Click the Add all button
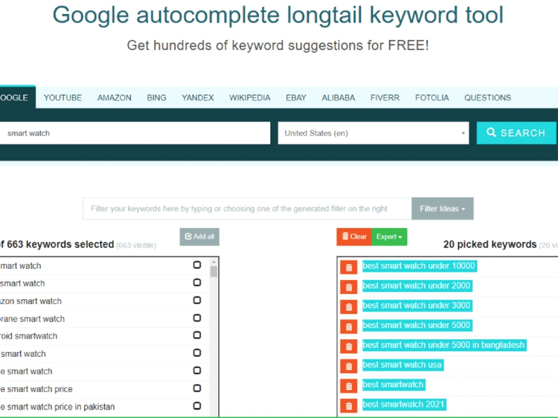 click(199, 237)
